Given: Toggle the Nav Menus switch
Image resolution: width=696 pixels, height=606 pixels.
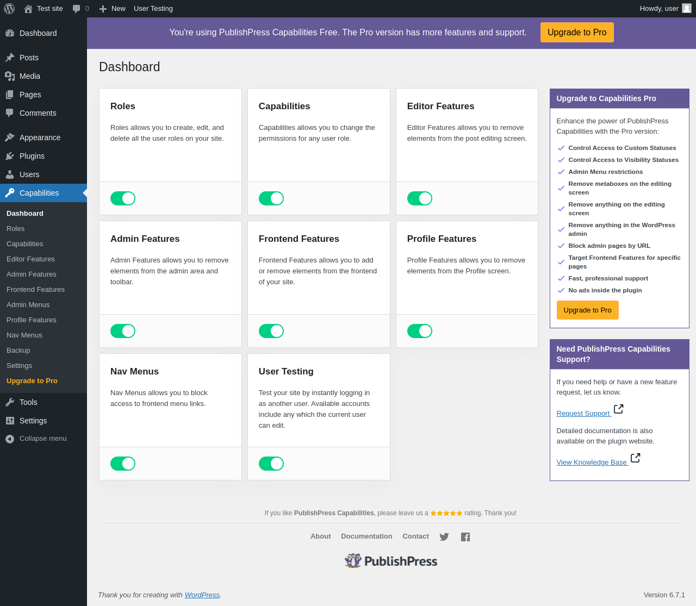Looking at the screenshot, I should tap(123, 464).
